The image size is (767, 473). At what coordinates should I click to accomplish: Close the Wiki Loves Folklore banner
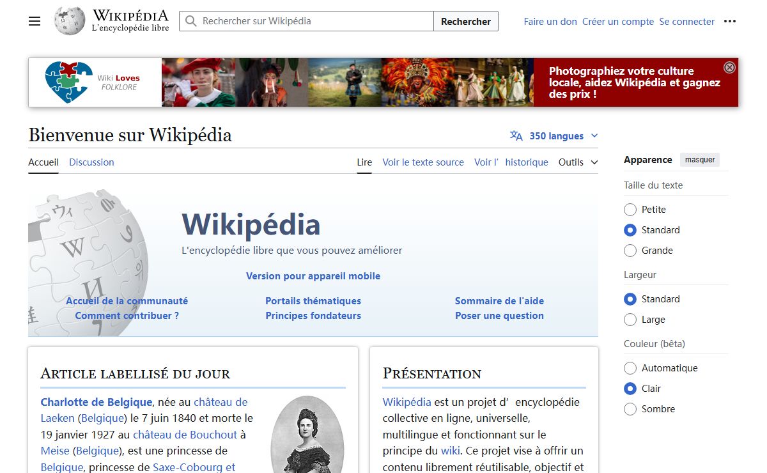pyautogui.click(x=729, y=67)
